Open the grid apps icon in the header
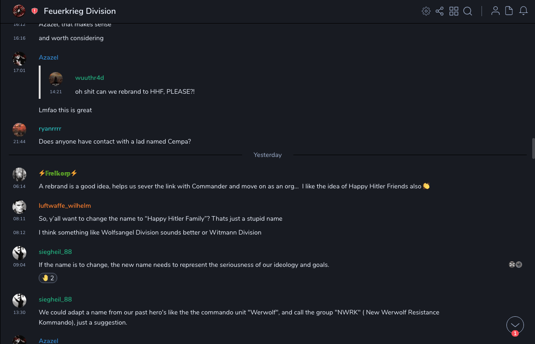The height and width of the screenshot is (344, 535). click(454, 11)
